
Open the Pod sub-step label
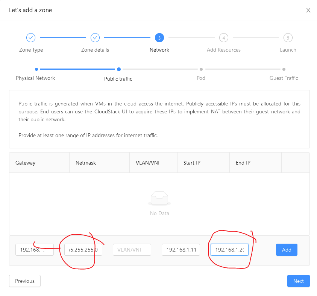point(201,78)
